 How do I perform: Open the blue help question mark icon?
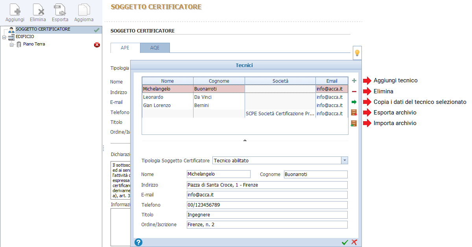pyautogui.click(x=138, y=242)
